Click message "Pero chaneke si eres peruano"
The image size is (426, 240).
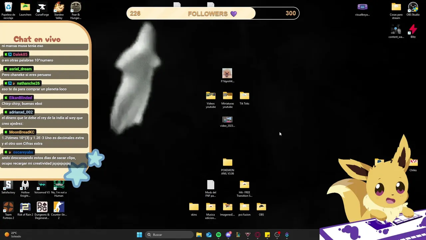(x=26, y=75)
